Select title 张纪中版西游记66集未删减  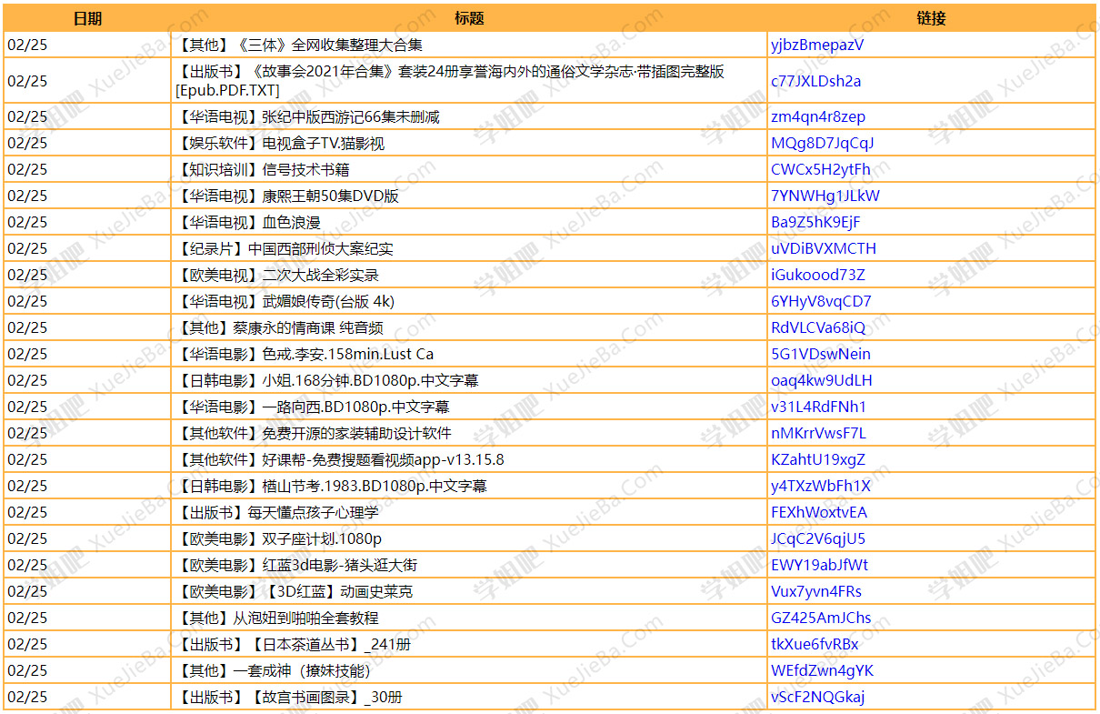(x=351, y=116)
